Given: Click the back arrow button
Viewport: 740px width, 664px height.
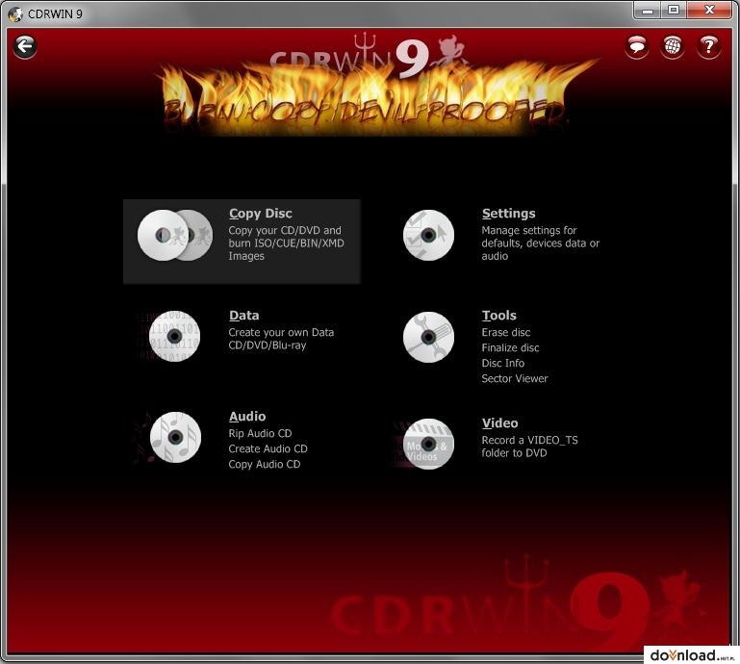Looking at the screenshot, I should 25,47.
